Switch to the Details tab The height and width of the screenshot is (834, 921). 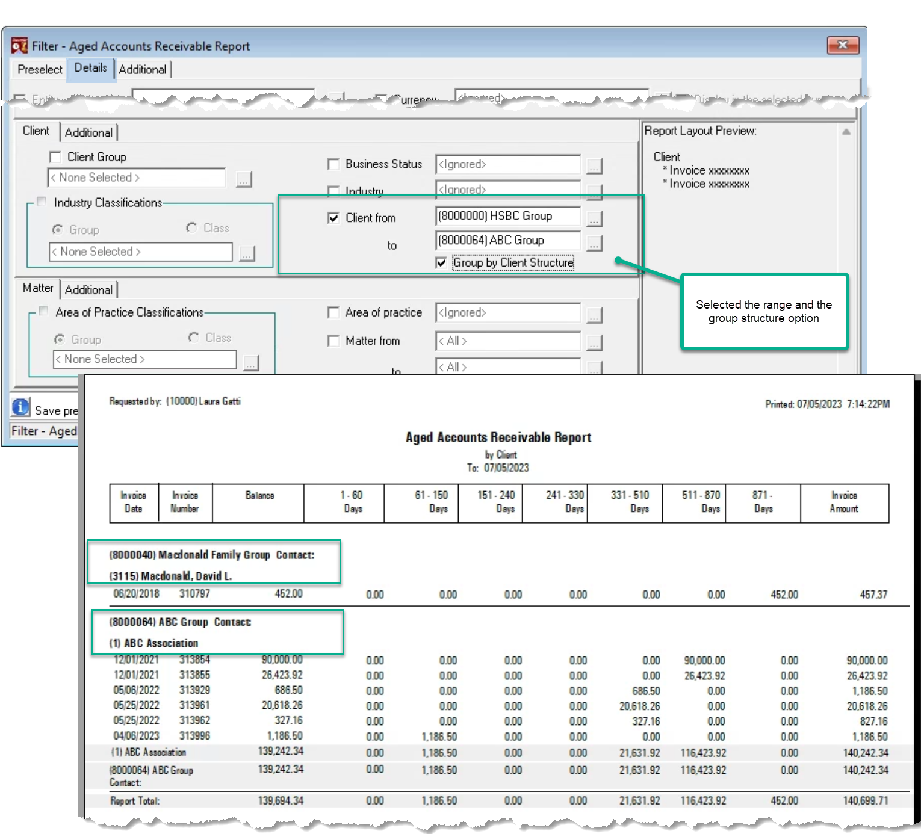coord(91,67)
